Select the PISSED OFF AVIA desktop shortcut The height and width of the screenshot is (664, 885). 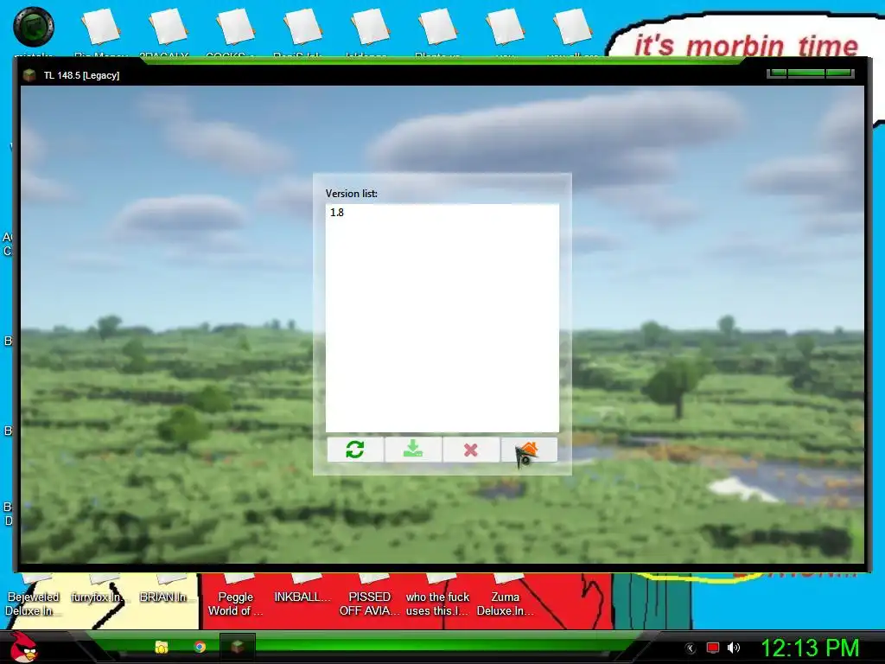370,597
